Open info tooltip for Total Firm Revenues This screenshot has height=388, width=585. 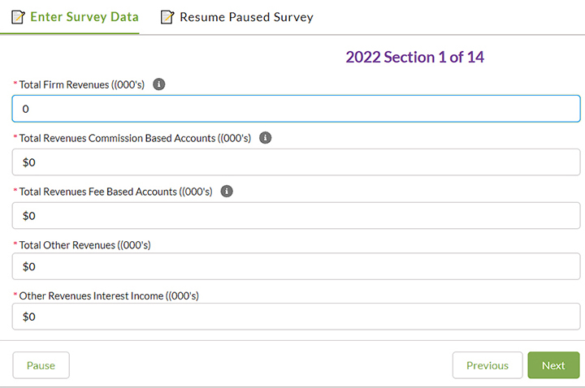[159, 84]
